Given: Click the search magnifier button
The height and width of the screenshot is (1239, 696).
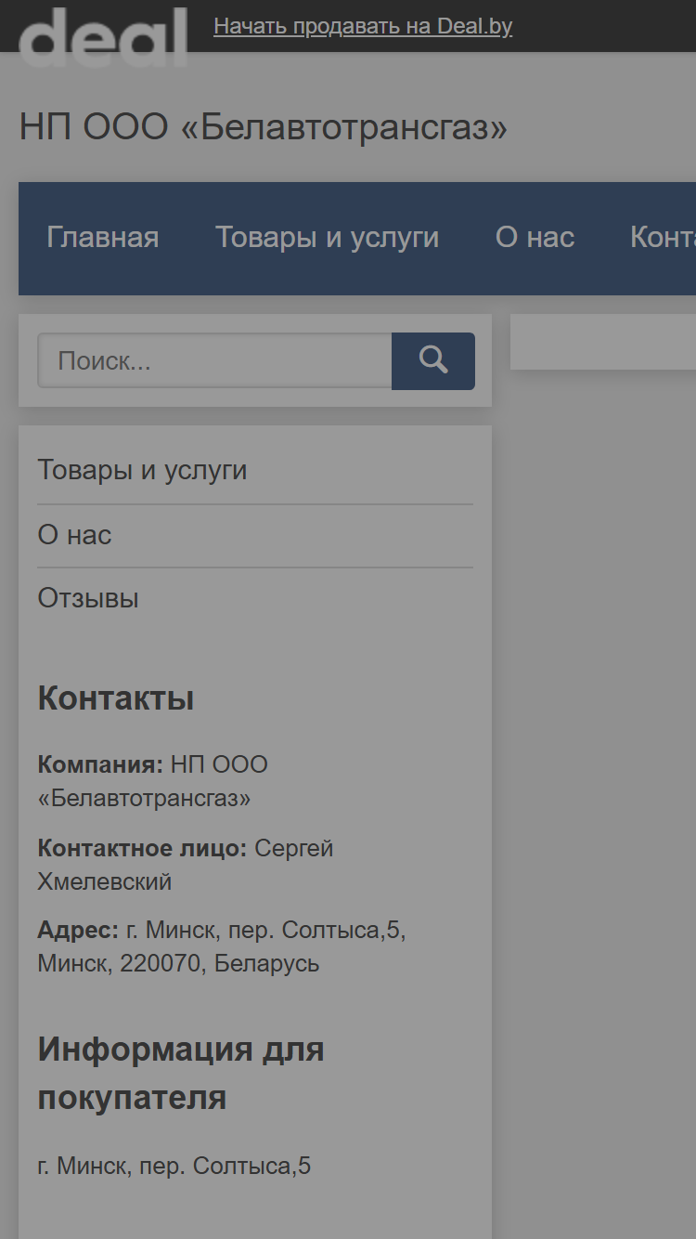Looking at the screenshot, I should (x=433, y=361).
